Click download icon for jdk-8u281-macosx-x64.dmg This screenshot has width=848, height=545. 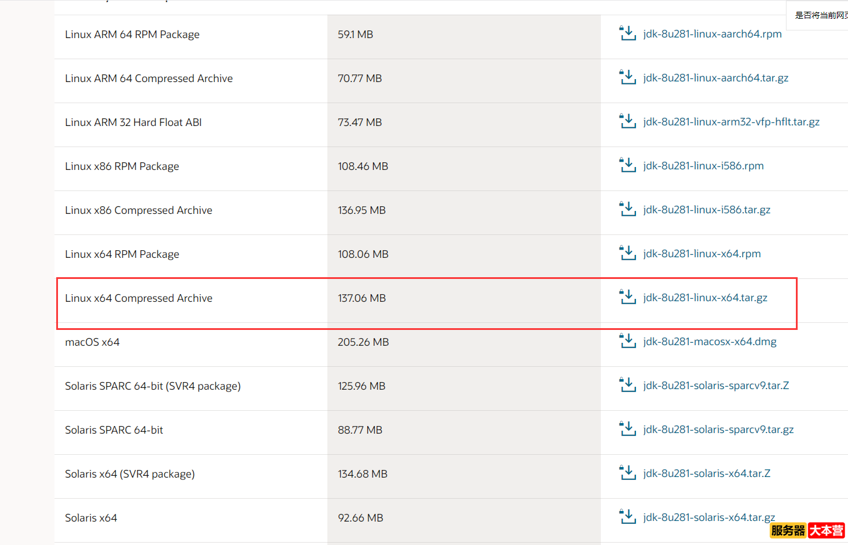coord(628,341)
